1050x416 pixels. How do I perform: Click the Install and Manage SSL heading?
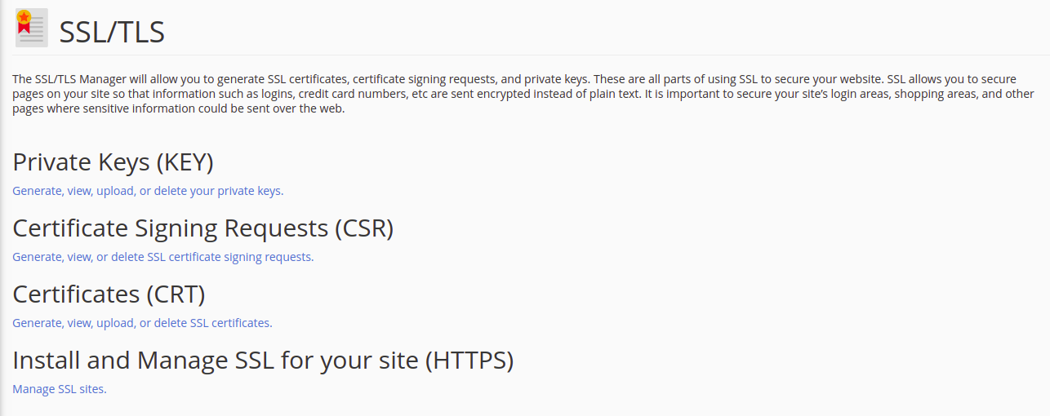click(263, 360)
